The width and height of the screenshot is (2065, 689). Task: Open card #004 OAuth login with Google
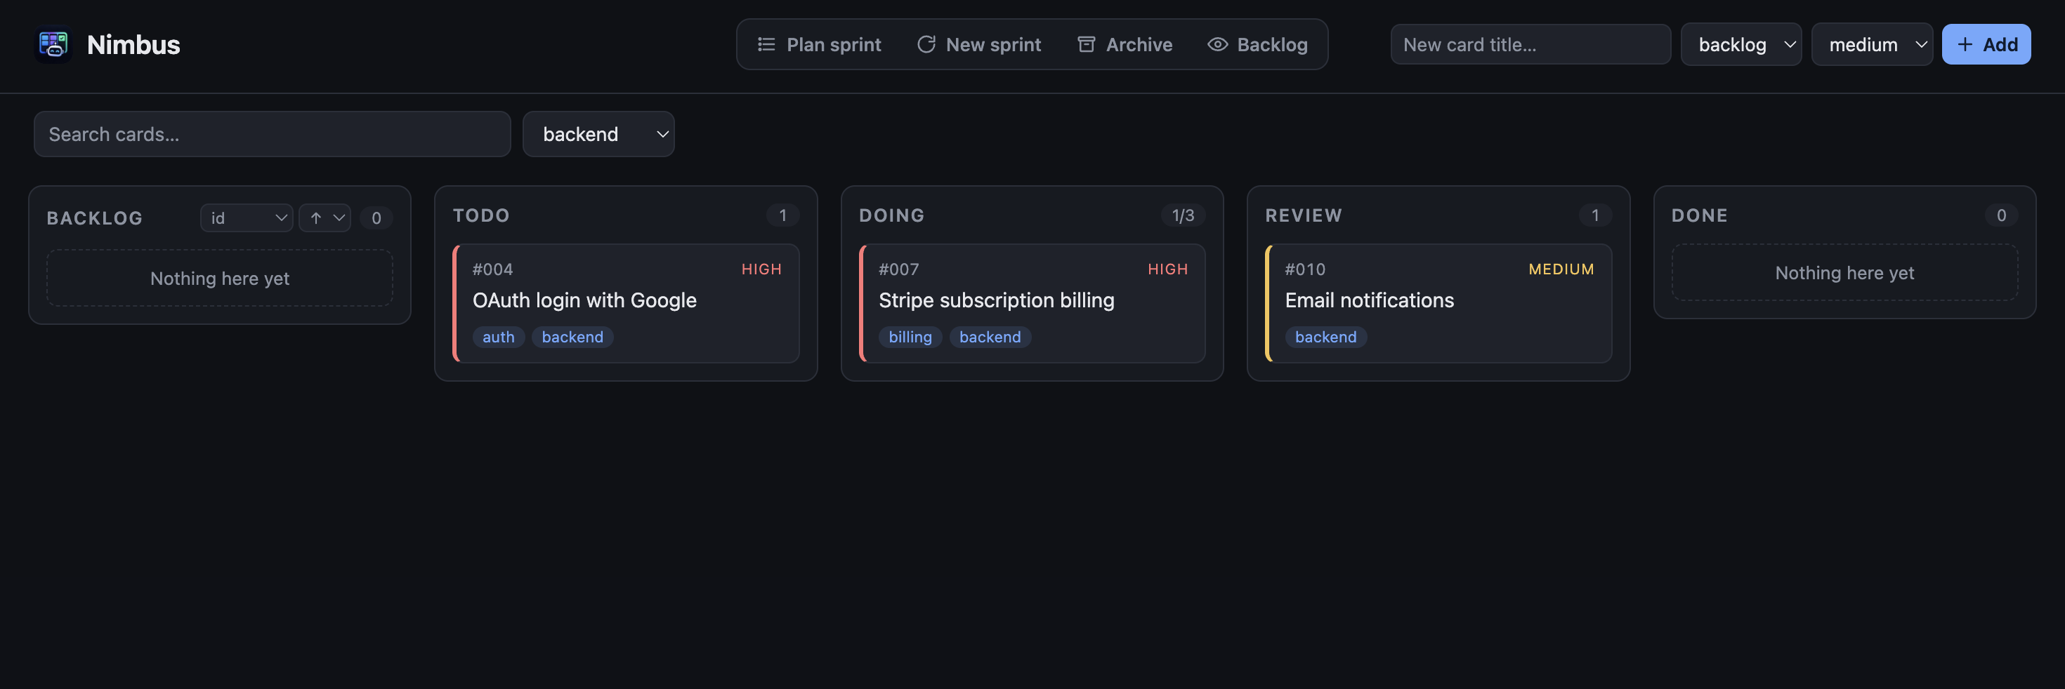pyautogui.click(x=626, y=303)
